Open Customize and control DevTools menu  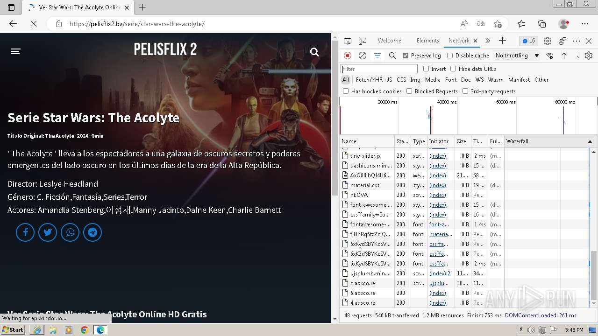(x=577, y=41)
